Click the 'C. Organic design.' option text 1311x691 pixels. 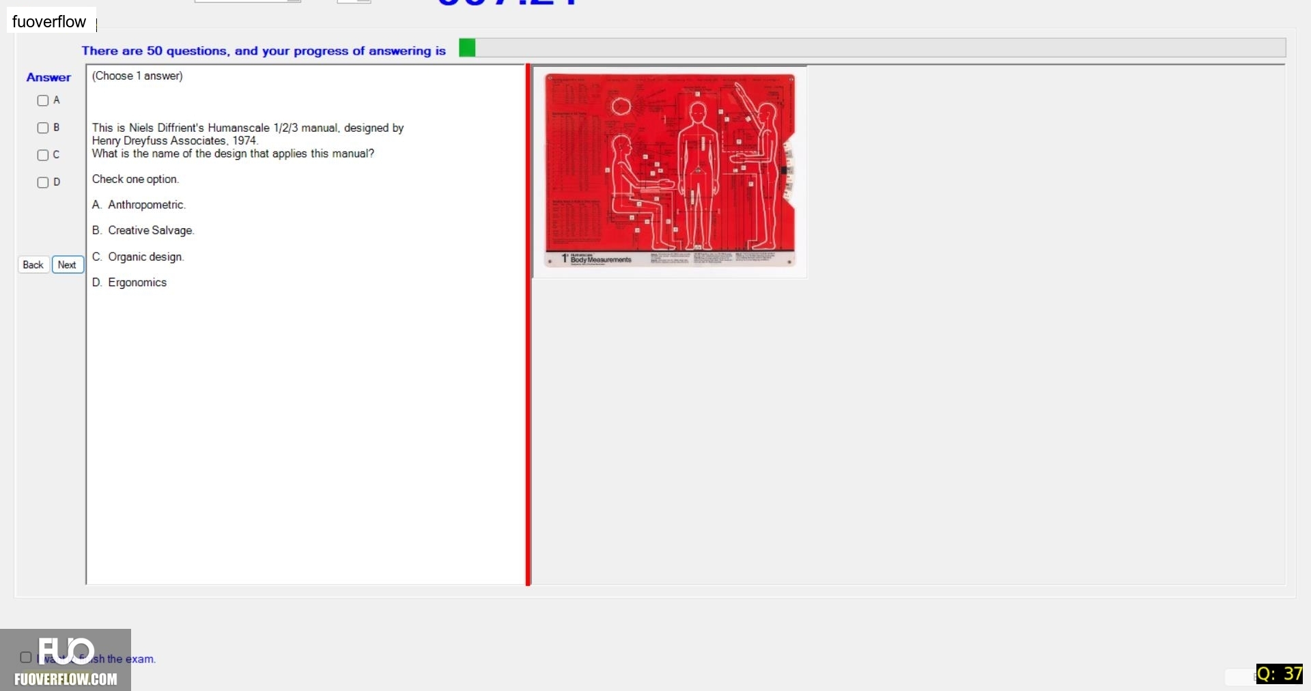(x=138, y=257)
